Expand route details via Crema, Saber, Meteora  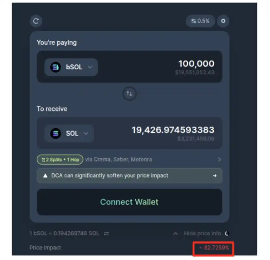219,159
